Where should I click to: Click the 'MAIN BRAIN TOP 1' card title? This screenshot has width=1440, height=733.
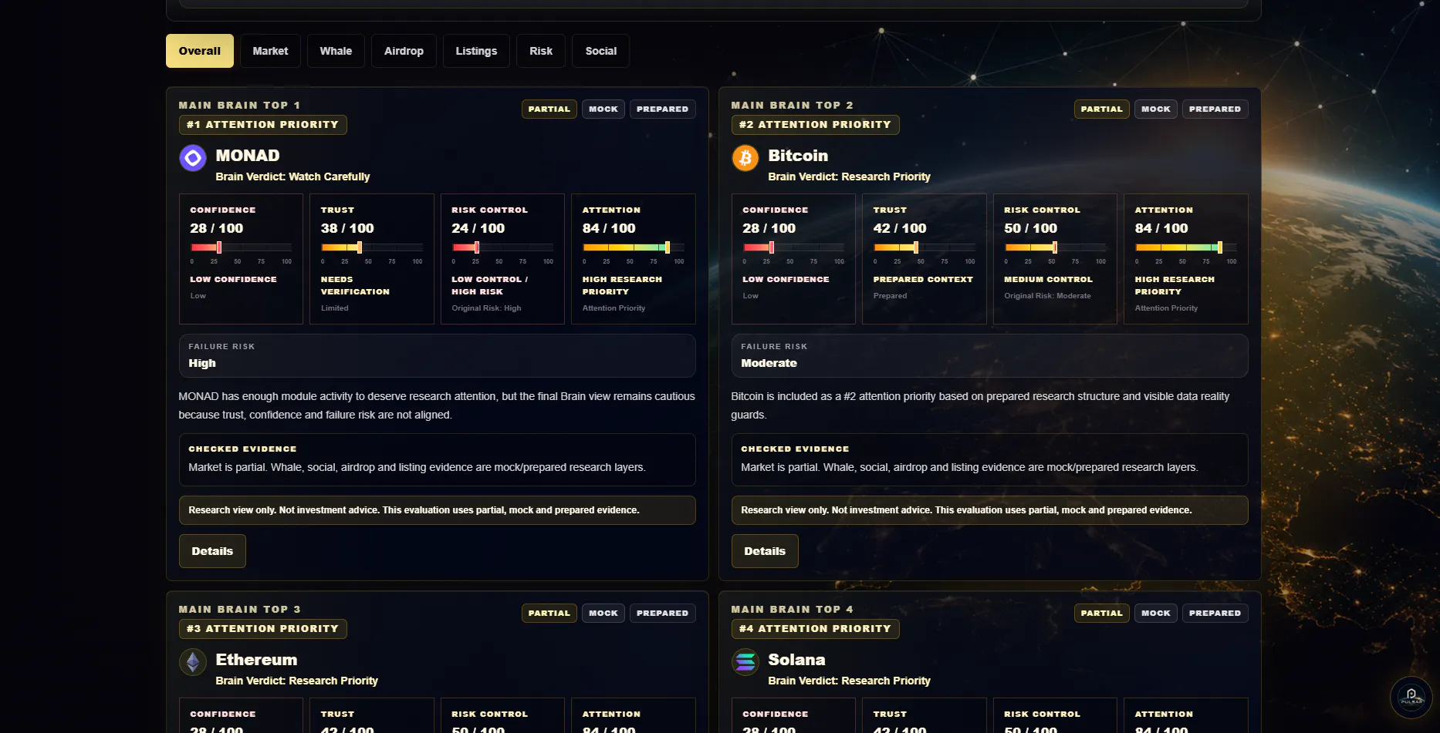click(239, 106)
